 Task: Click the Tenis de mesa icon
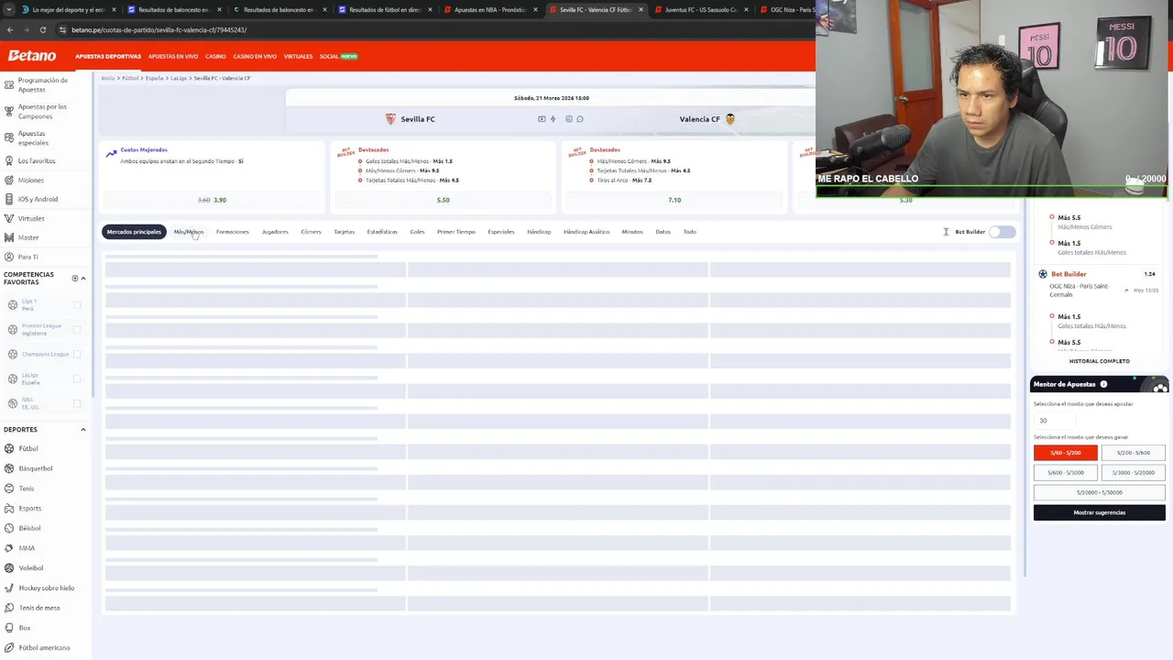9,608
